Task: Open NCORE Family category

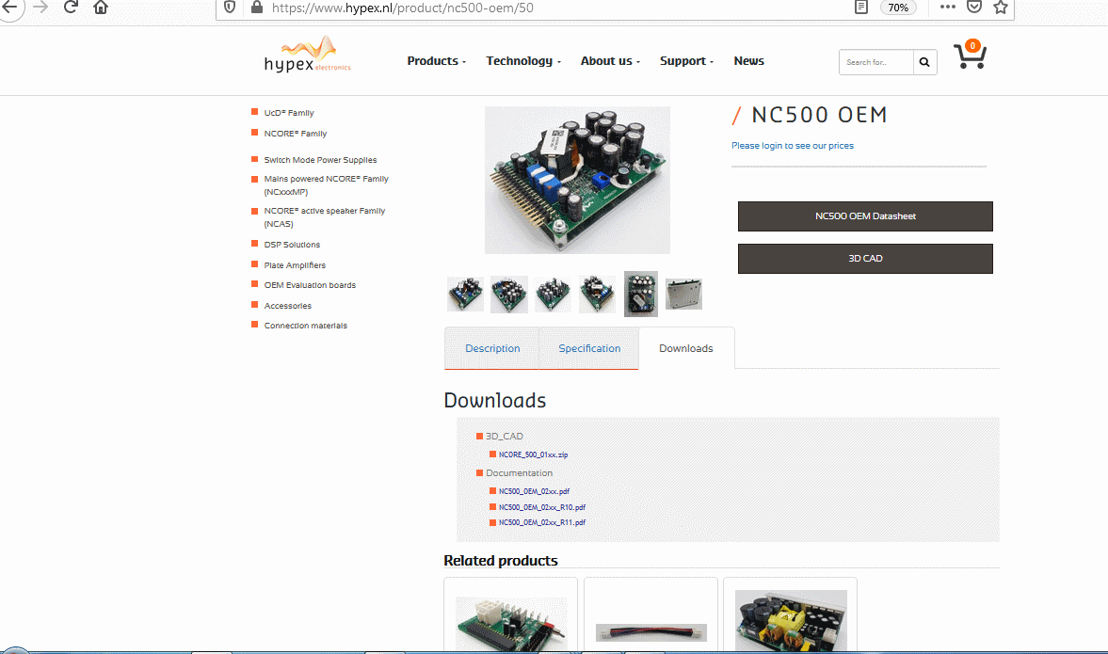Action: 296,134
